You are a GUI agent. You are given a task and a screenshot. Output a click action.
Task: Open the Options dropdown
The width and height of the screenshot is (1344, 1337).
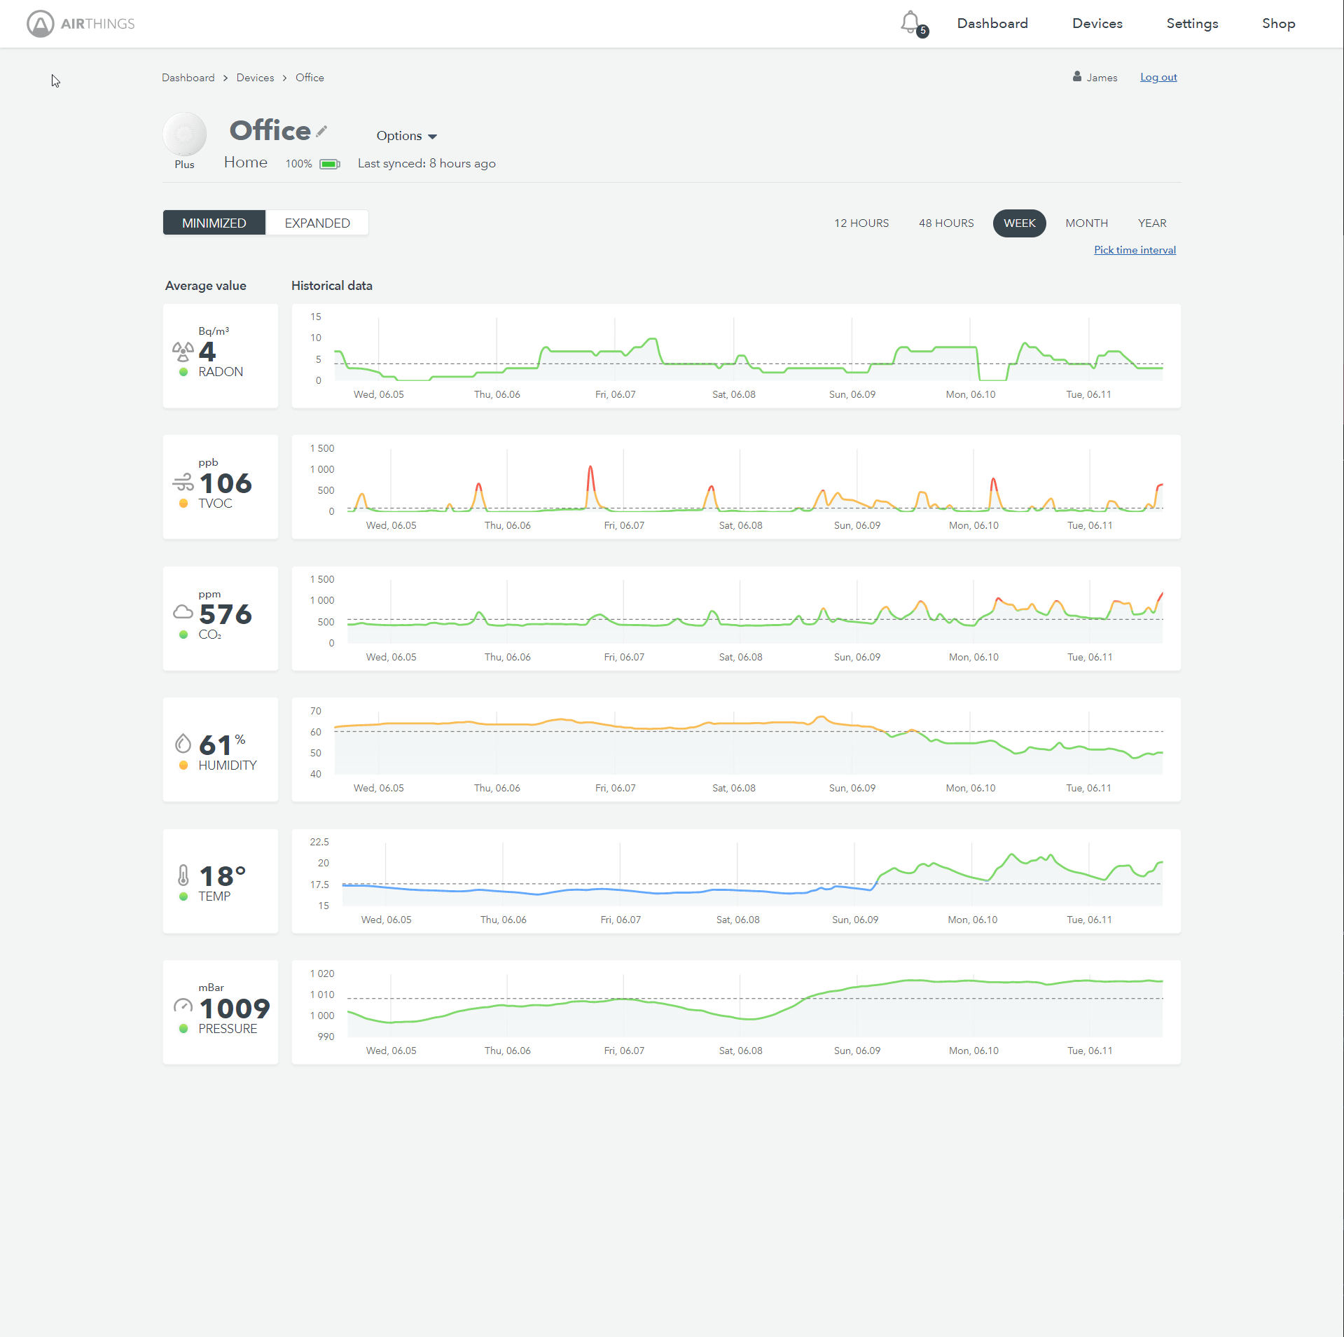[406, 136]
